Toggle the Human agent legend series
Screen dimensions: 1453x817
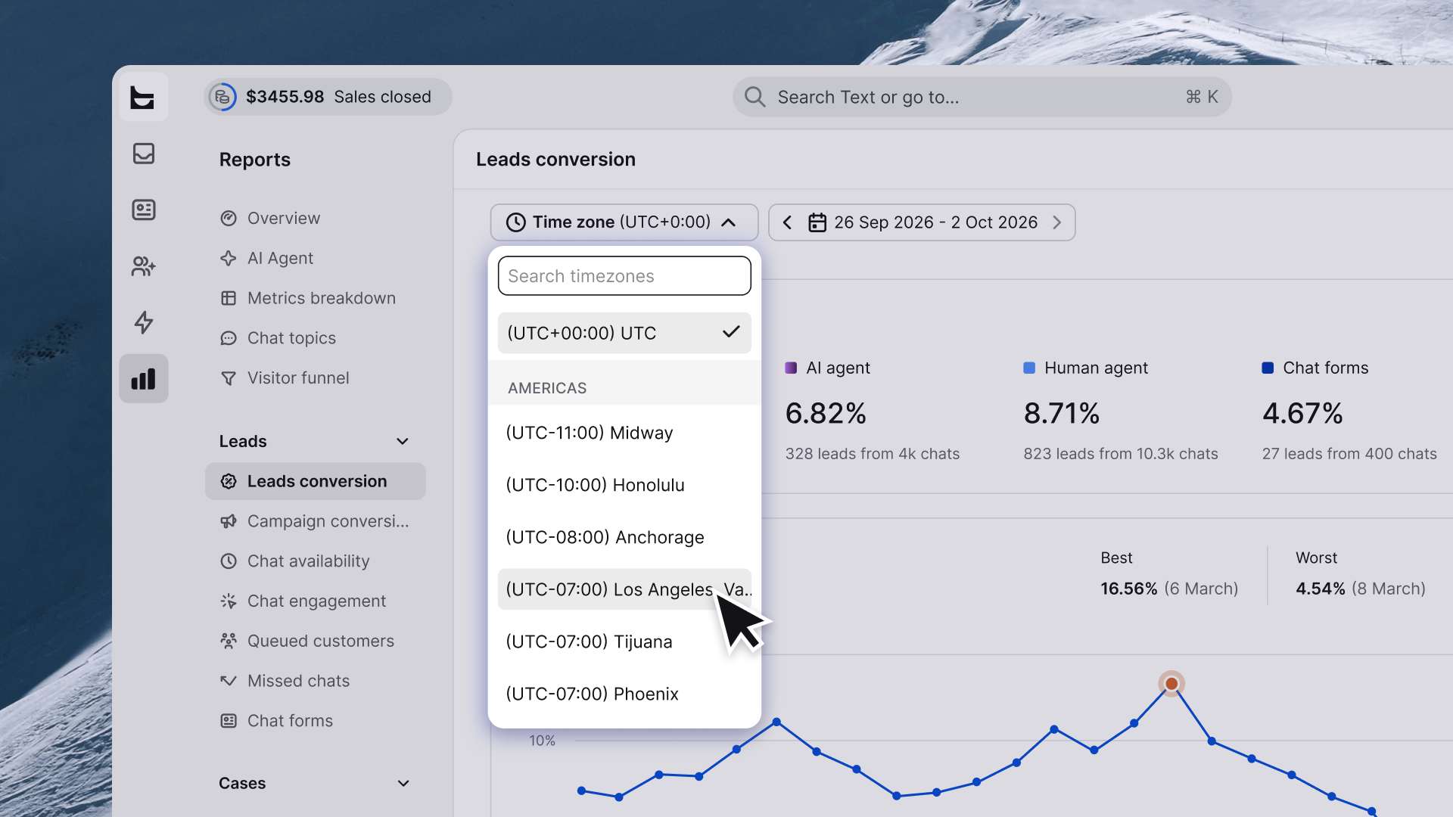coord(1086,368)
